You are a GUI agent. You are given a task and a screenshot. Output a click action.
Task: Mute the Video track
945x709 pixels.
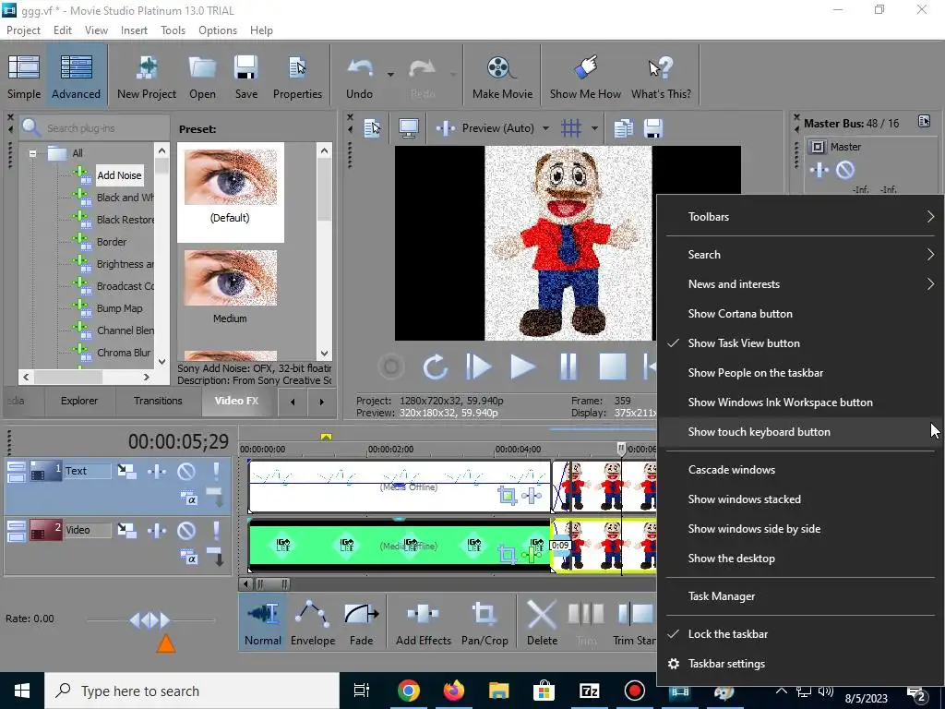(186, 530)
